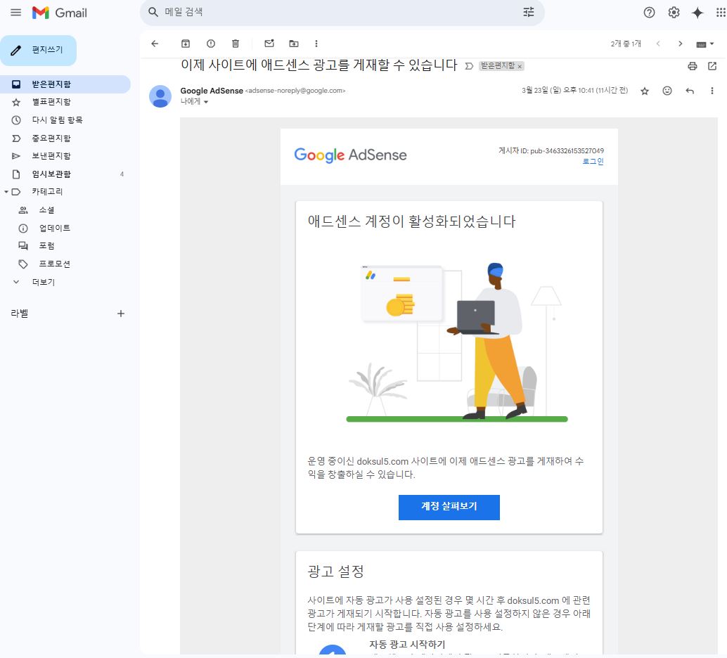This screenshot has width=727, height=658.
Task: Open the Settings gear icon
Action: click(674, 13)
